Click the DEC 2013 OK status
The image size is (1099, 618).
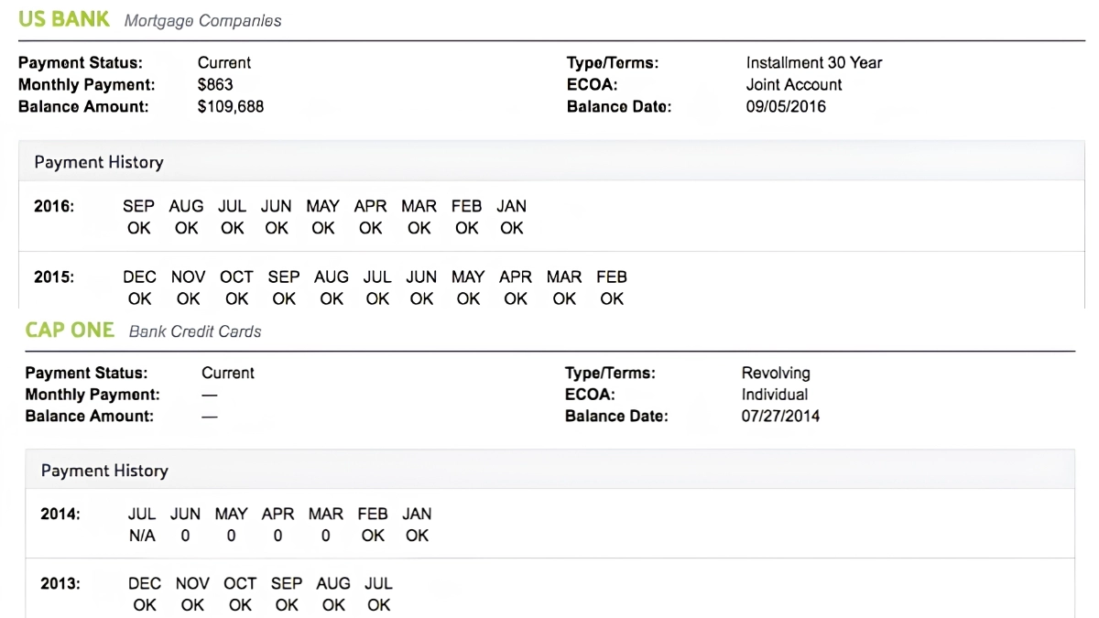pyautogui.click(x=145, y=605)
